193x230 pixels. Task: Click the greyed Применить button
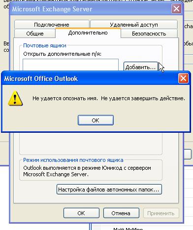click(161, 213)
